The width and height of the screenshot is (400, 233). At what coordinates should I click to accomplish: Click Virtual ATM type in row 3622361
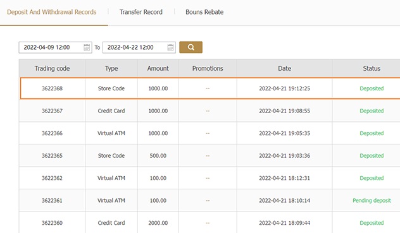(111, 200)
